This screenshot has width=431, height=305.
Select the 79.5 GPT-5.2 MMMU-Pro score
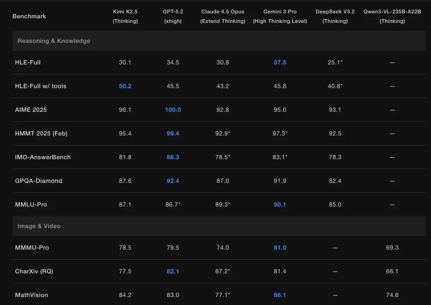click(173, 248)
